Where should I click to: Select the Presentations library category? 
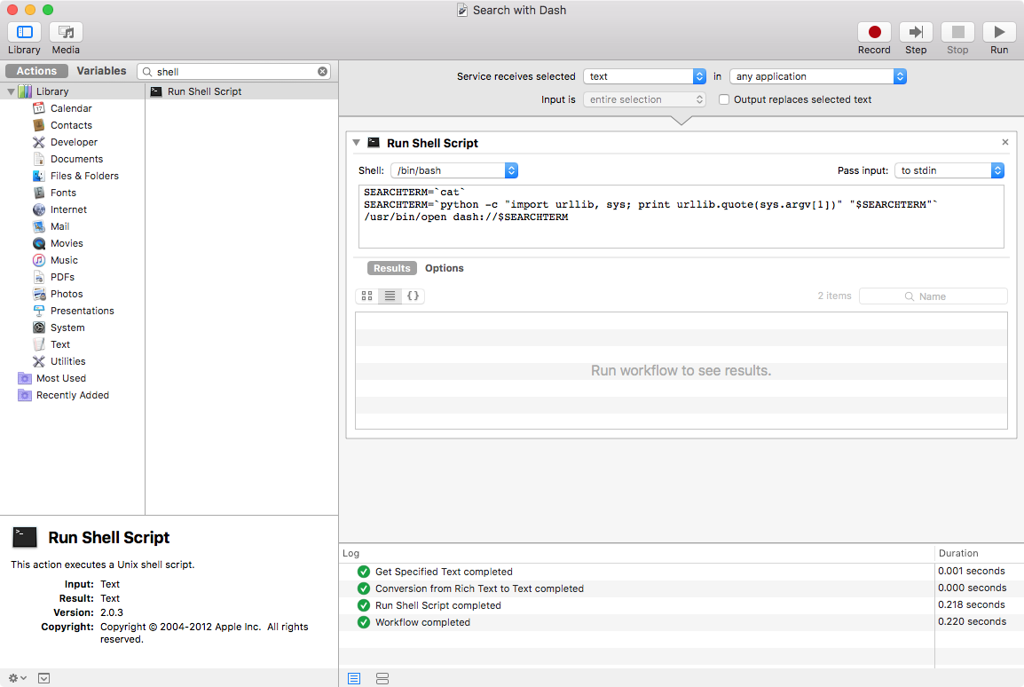click(x=83, y=311)
